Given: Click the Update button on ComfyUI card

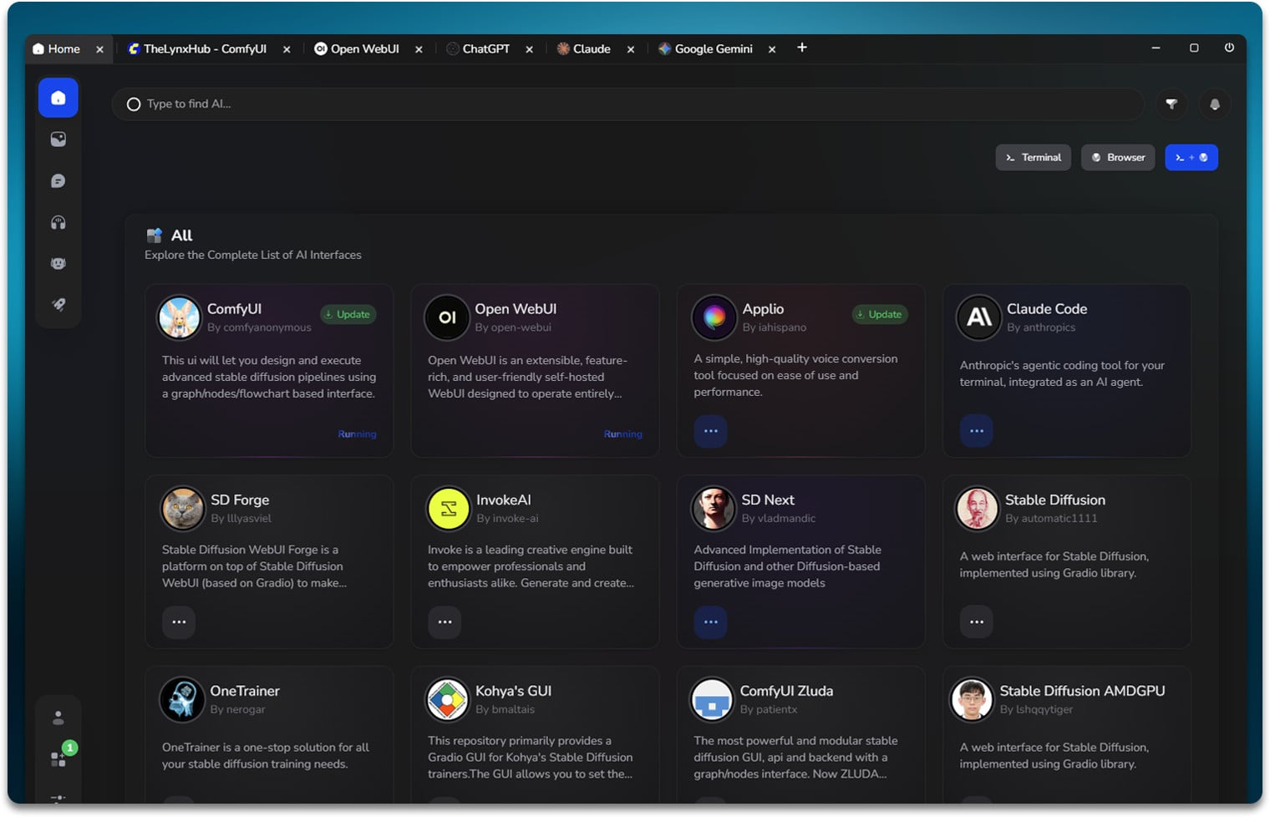Looking at the screenshot, I should point(348,315).
